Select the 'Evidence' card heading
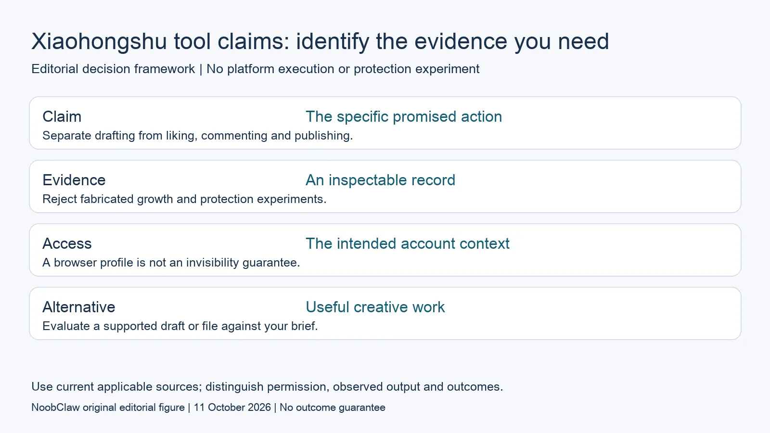Viewport: 770px width, 433px height. pos(74,180)
